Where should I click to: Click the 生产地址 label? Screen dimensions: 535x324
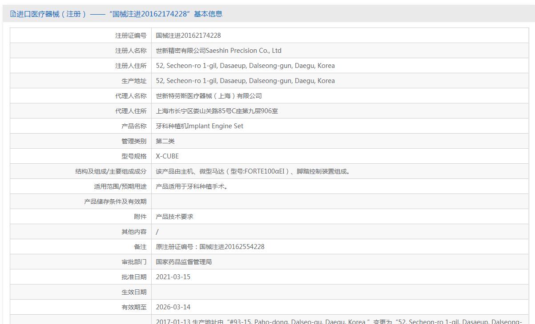click(134, 81)
